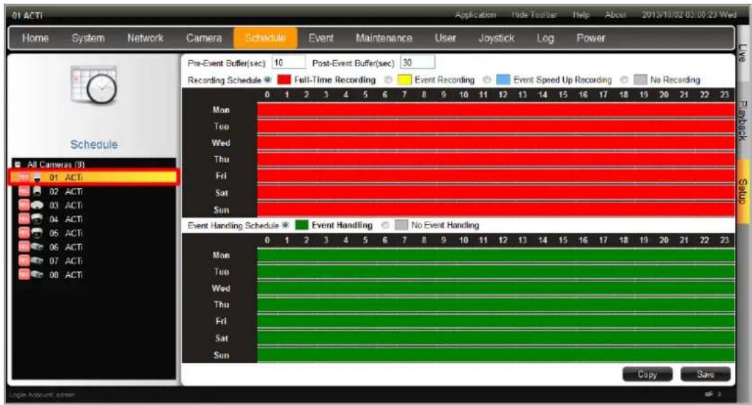Click the Help link
The image size is (752, 405).
click(x=581, y=15)
